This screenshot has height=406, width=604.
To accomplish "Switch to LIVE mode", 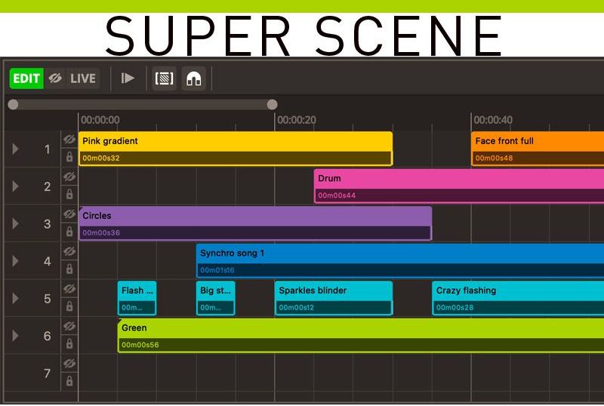I will point(83,78).
